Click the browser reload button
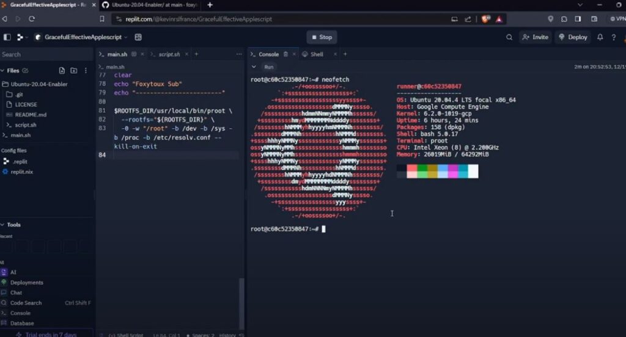 32,19
